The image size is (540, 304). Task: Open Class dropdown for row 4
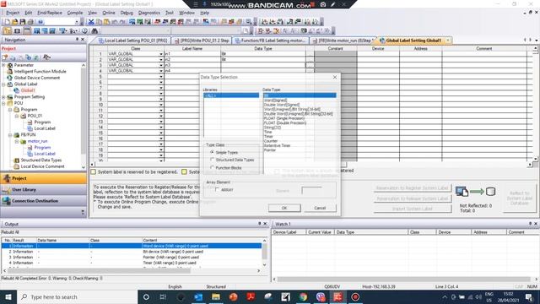coord(161,71)
